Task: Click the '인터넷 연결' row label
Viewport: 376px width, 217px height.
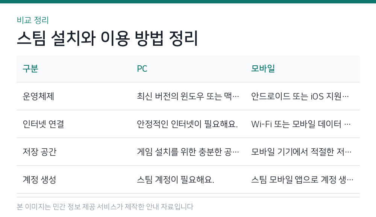Action: (x=43, y=124)
